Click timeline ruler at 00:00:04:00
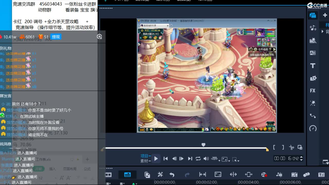Viewport: 329px width, 185px height. (x=248, y=182)
